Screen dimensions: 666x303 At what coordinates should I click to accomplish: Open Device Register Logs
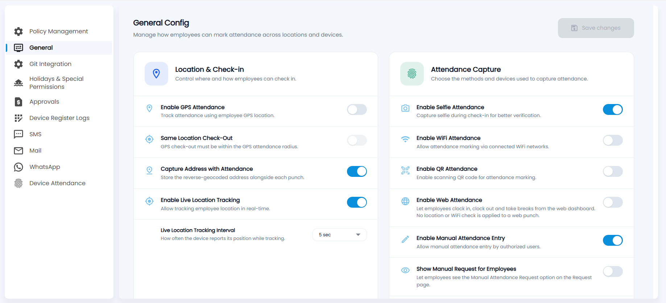[59, 118]
